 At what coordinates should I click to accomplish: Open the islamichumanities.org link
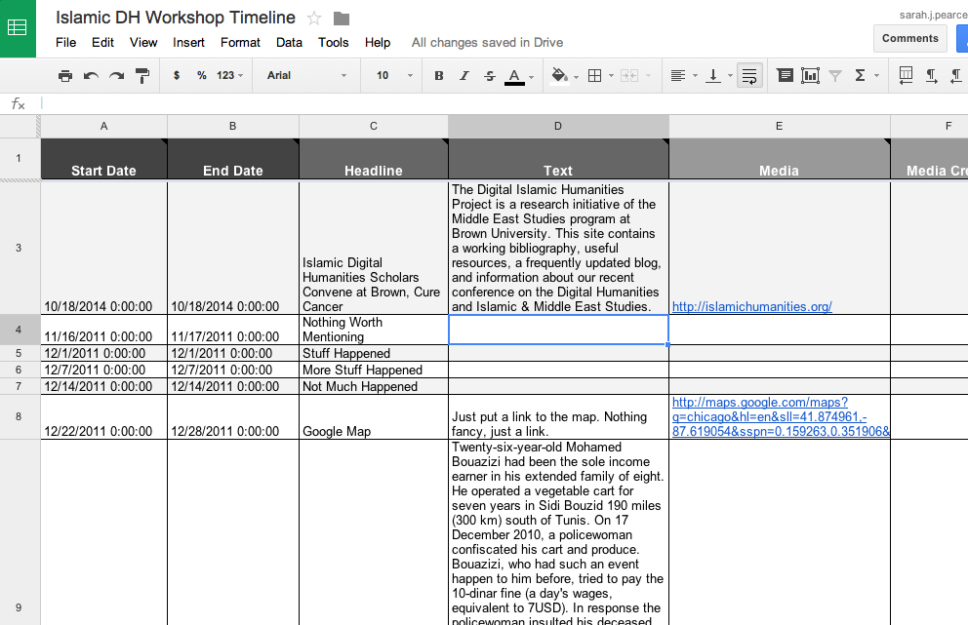pos(752,306)
